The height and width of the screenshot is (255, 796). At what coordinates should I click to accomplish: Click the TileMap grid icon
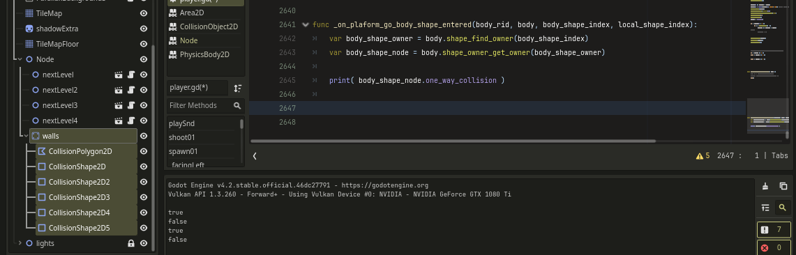29,13
